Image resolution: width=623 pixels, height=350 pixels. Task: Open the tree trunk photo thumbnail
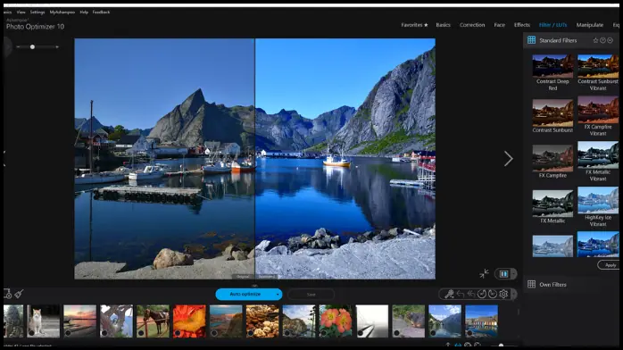116,321
